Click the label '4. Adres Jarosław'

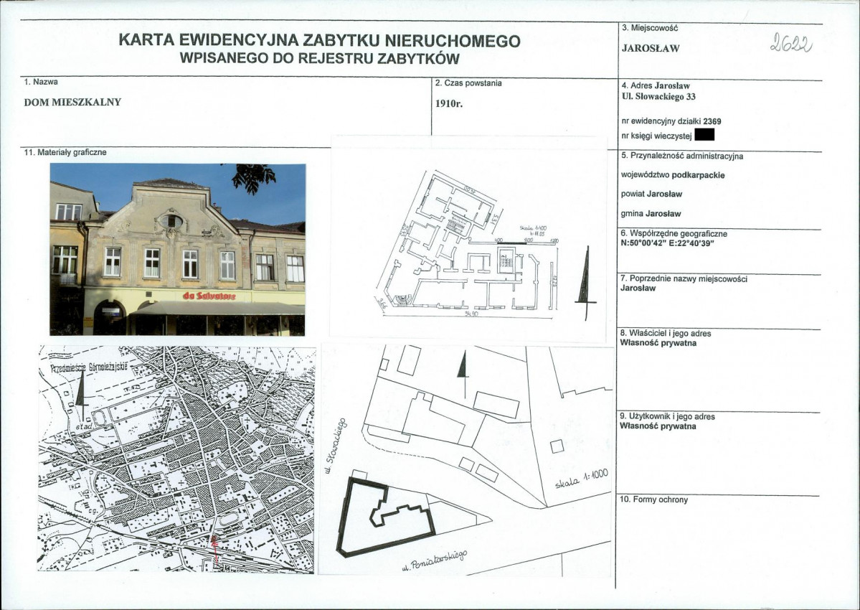coord(656,85)
